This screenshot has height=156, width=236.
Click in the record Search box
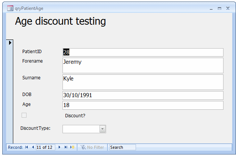point(122,147)
